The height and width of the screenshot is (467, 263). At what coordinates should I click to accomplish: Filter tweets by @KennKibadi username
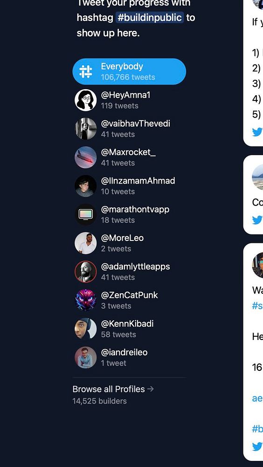coord(127,324)
